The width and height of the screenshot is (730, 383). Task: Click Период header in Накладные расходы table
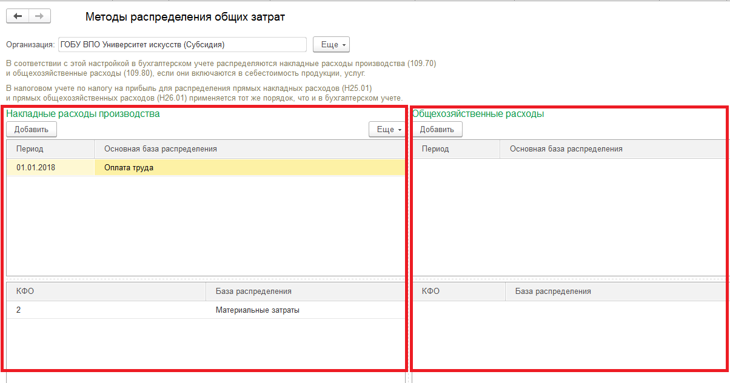[x=51, y=149]
